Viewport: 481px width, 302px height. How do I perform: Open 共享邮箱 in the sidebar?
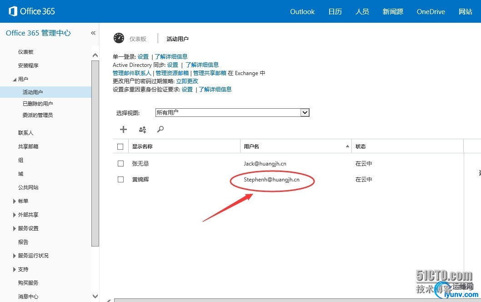pos(28,146)
